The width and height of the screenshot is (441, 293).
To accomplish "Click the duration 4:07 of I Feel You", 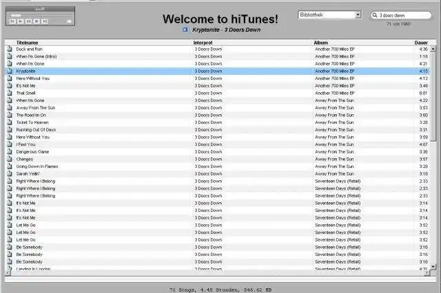I will pyautogui.click(x=423, y=144).
